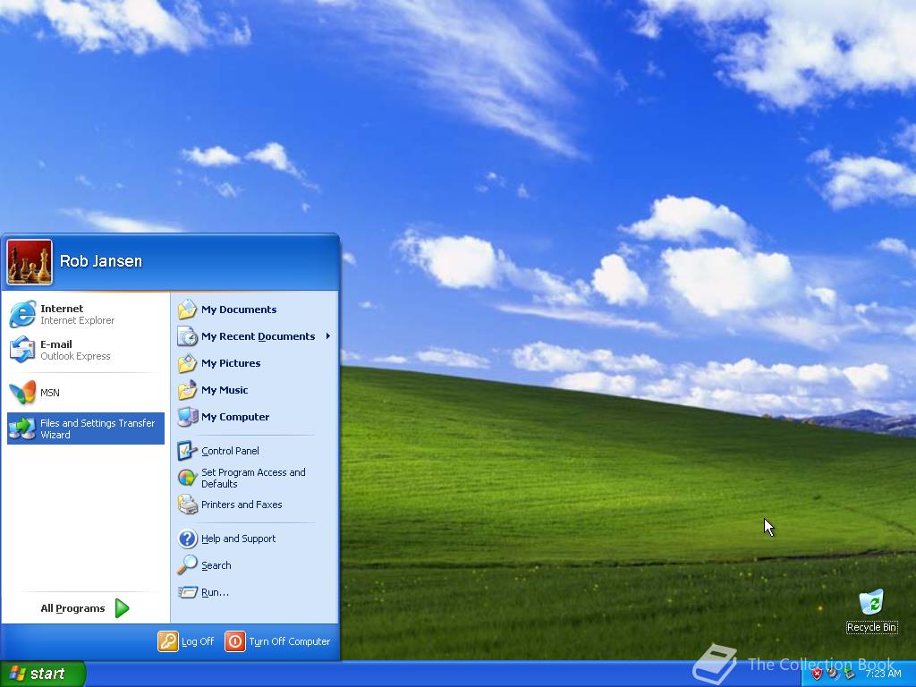Start the Files and Settings Transfer Wizard
Image resolution: width=916 pixels, height=687 pixels.
[x=86, y=428]
